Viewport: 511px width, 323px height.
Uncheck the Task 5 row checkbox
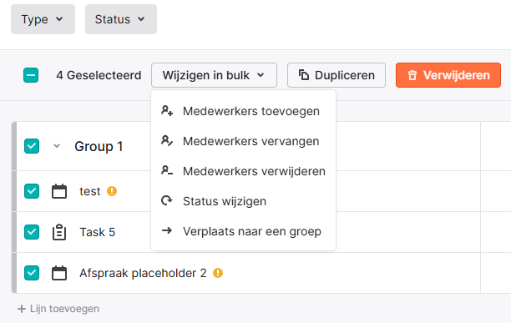pos(32,232)
